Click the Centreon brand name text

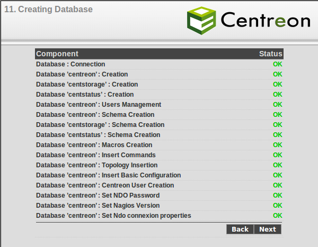tap(265, 20)
